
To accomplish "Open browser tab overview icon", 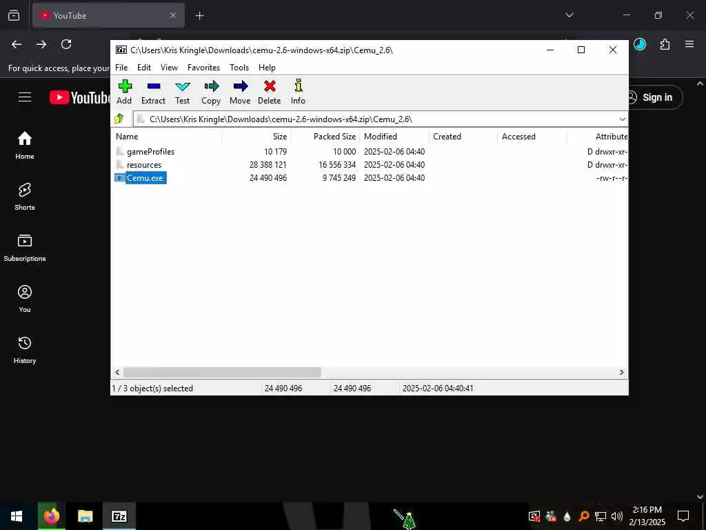I will pos(14,15).
